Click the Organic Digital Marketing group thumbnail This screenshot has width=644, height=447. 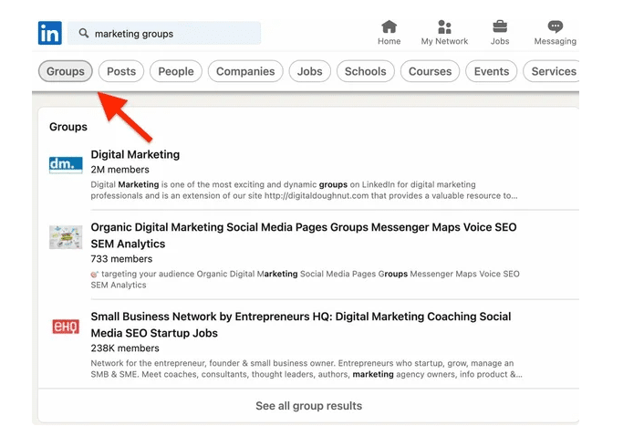[66, 237]
